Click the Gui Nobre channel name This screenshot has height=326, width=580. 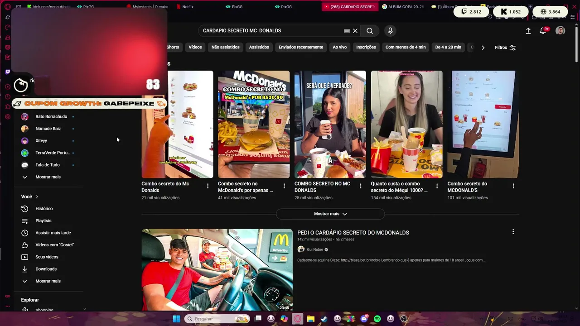tap(315, 249)
